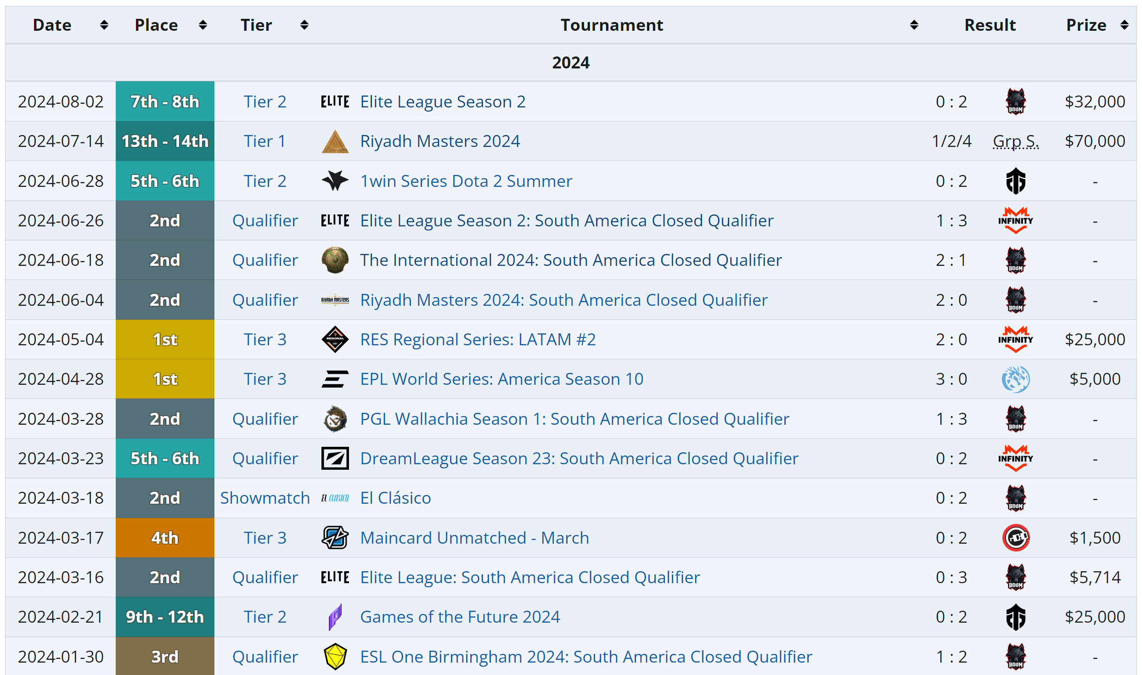Sort table by Prize column arrows
The height and width of the screenshot is (675, 1142).
coord(1124,25)
